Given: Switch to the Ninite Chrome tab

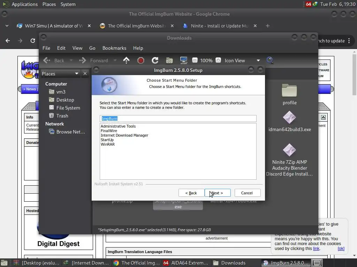Looking at the screenshot, I should (x=220, y=26).
